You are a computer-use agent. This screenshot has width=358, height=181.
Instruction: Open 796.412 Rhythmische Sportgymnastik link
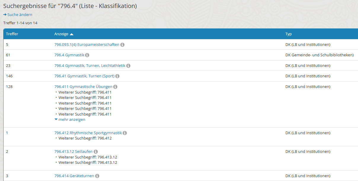point(88,133)
